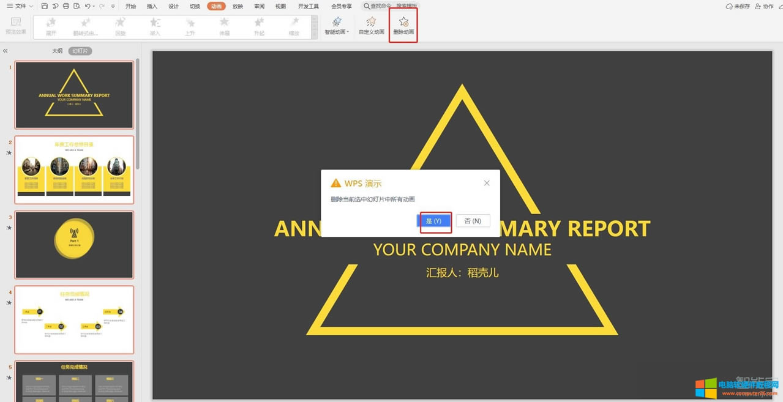Expand the quick access toolbar customize arrow
Screen dimensions: 783x402
tap(113, 6)
